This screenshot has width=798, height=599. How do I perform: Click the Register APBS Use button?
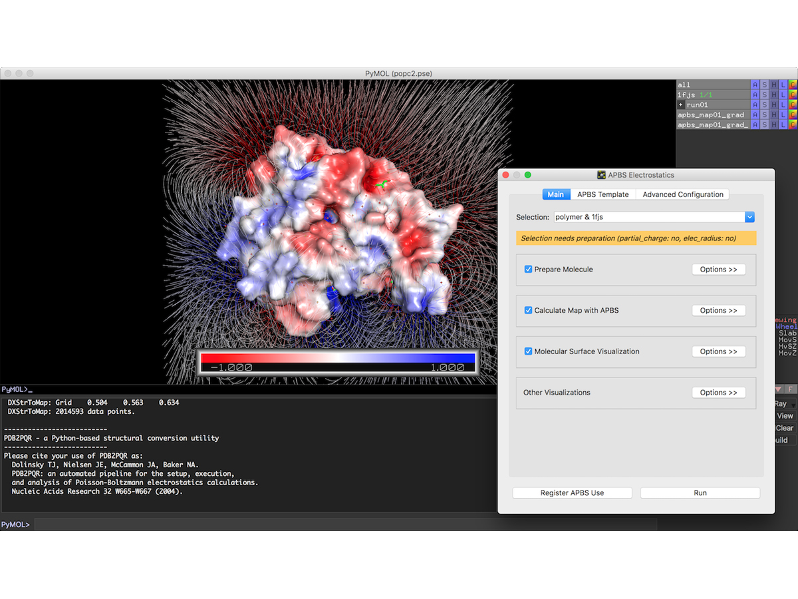(x=572, y=493)
